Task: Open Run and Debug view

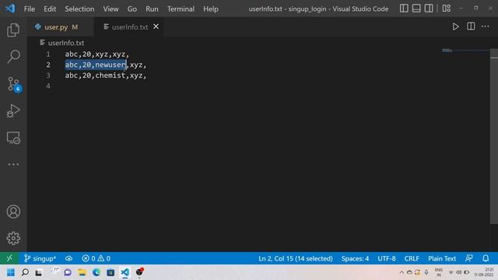Action: tap(13, 110)
